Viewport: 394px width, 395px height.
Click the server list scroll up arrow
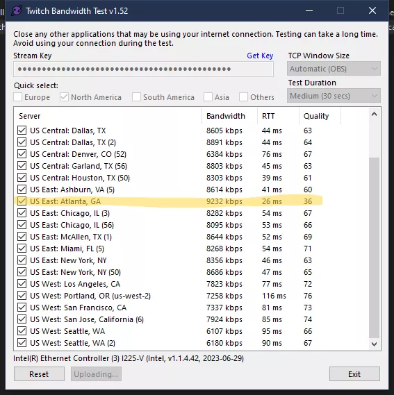[375, 114]
